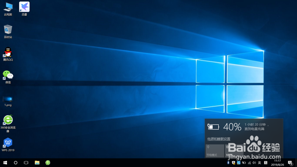Open Task View on the taskbar
Screen dimensions: 297x167
(26, 163)
